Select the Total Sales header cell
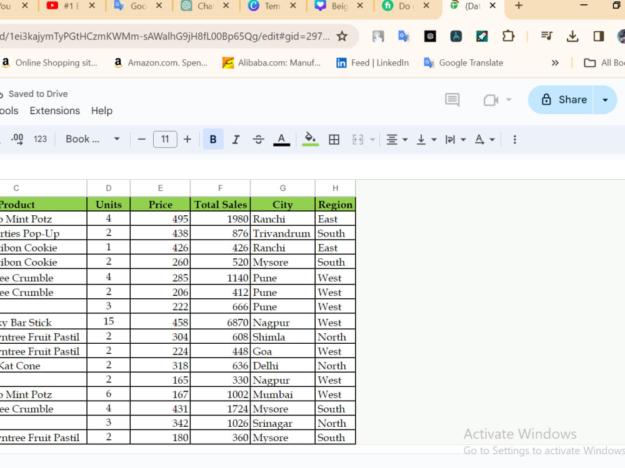This screenshot has height=468, width=625. [x=220, y=205]
